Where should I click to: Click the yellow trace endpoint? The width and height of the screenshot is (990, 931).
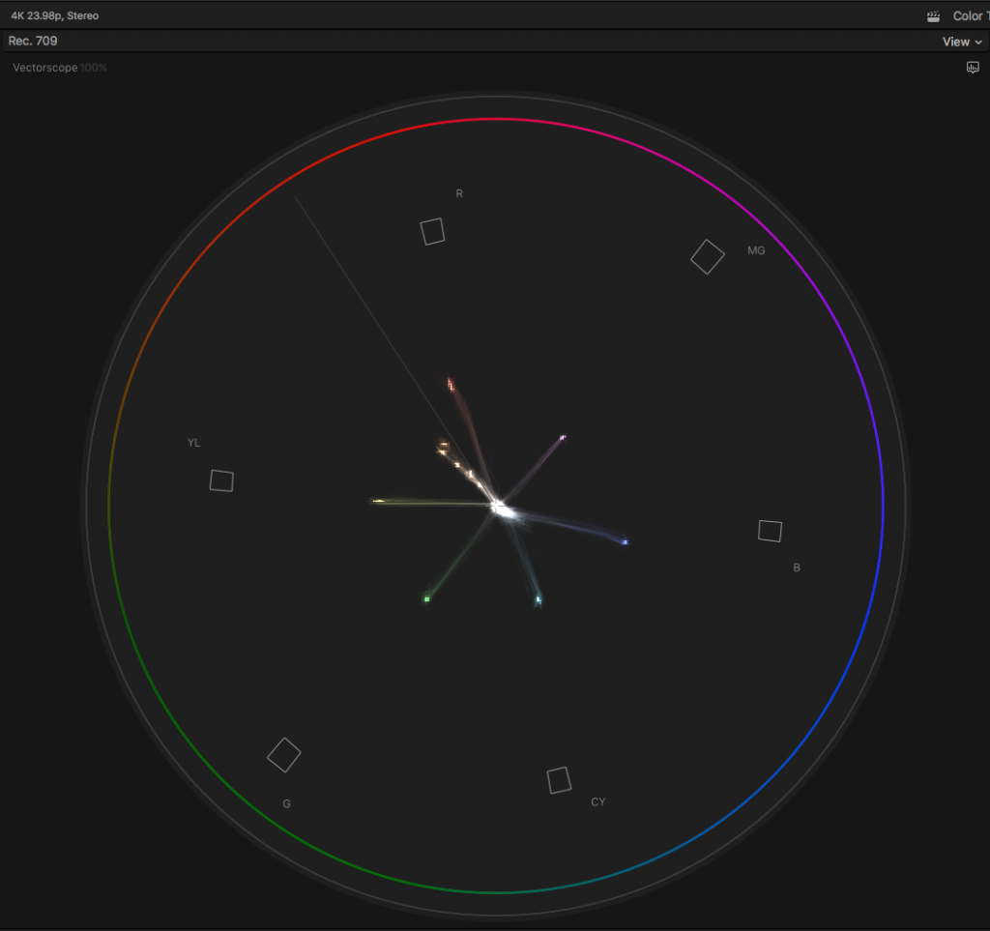click(x=378, y=501)
